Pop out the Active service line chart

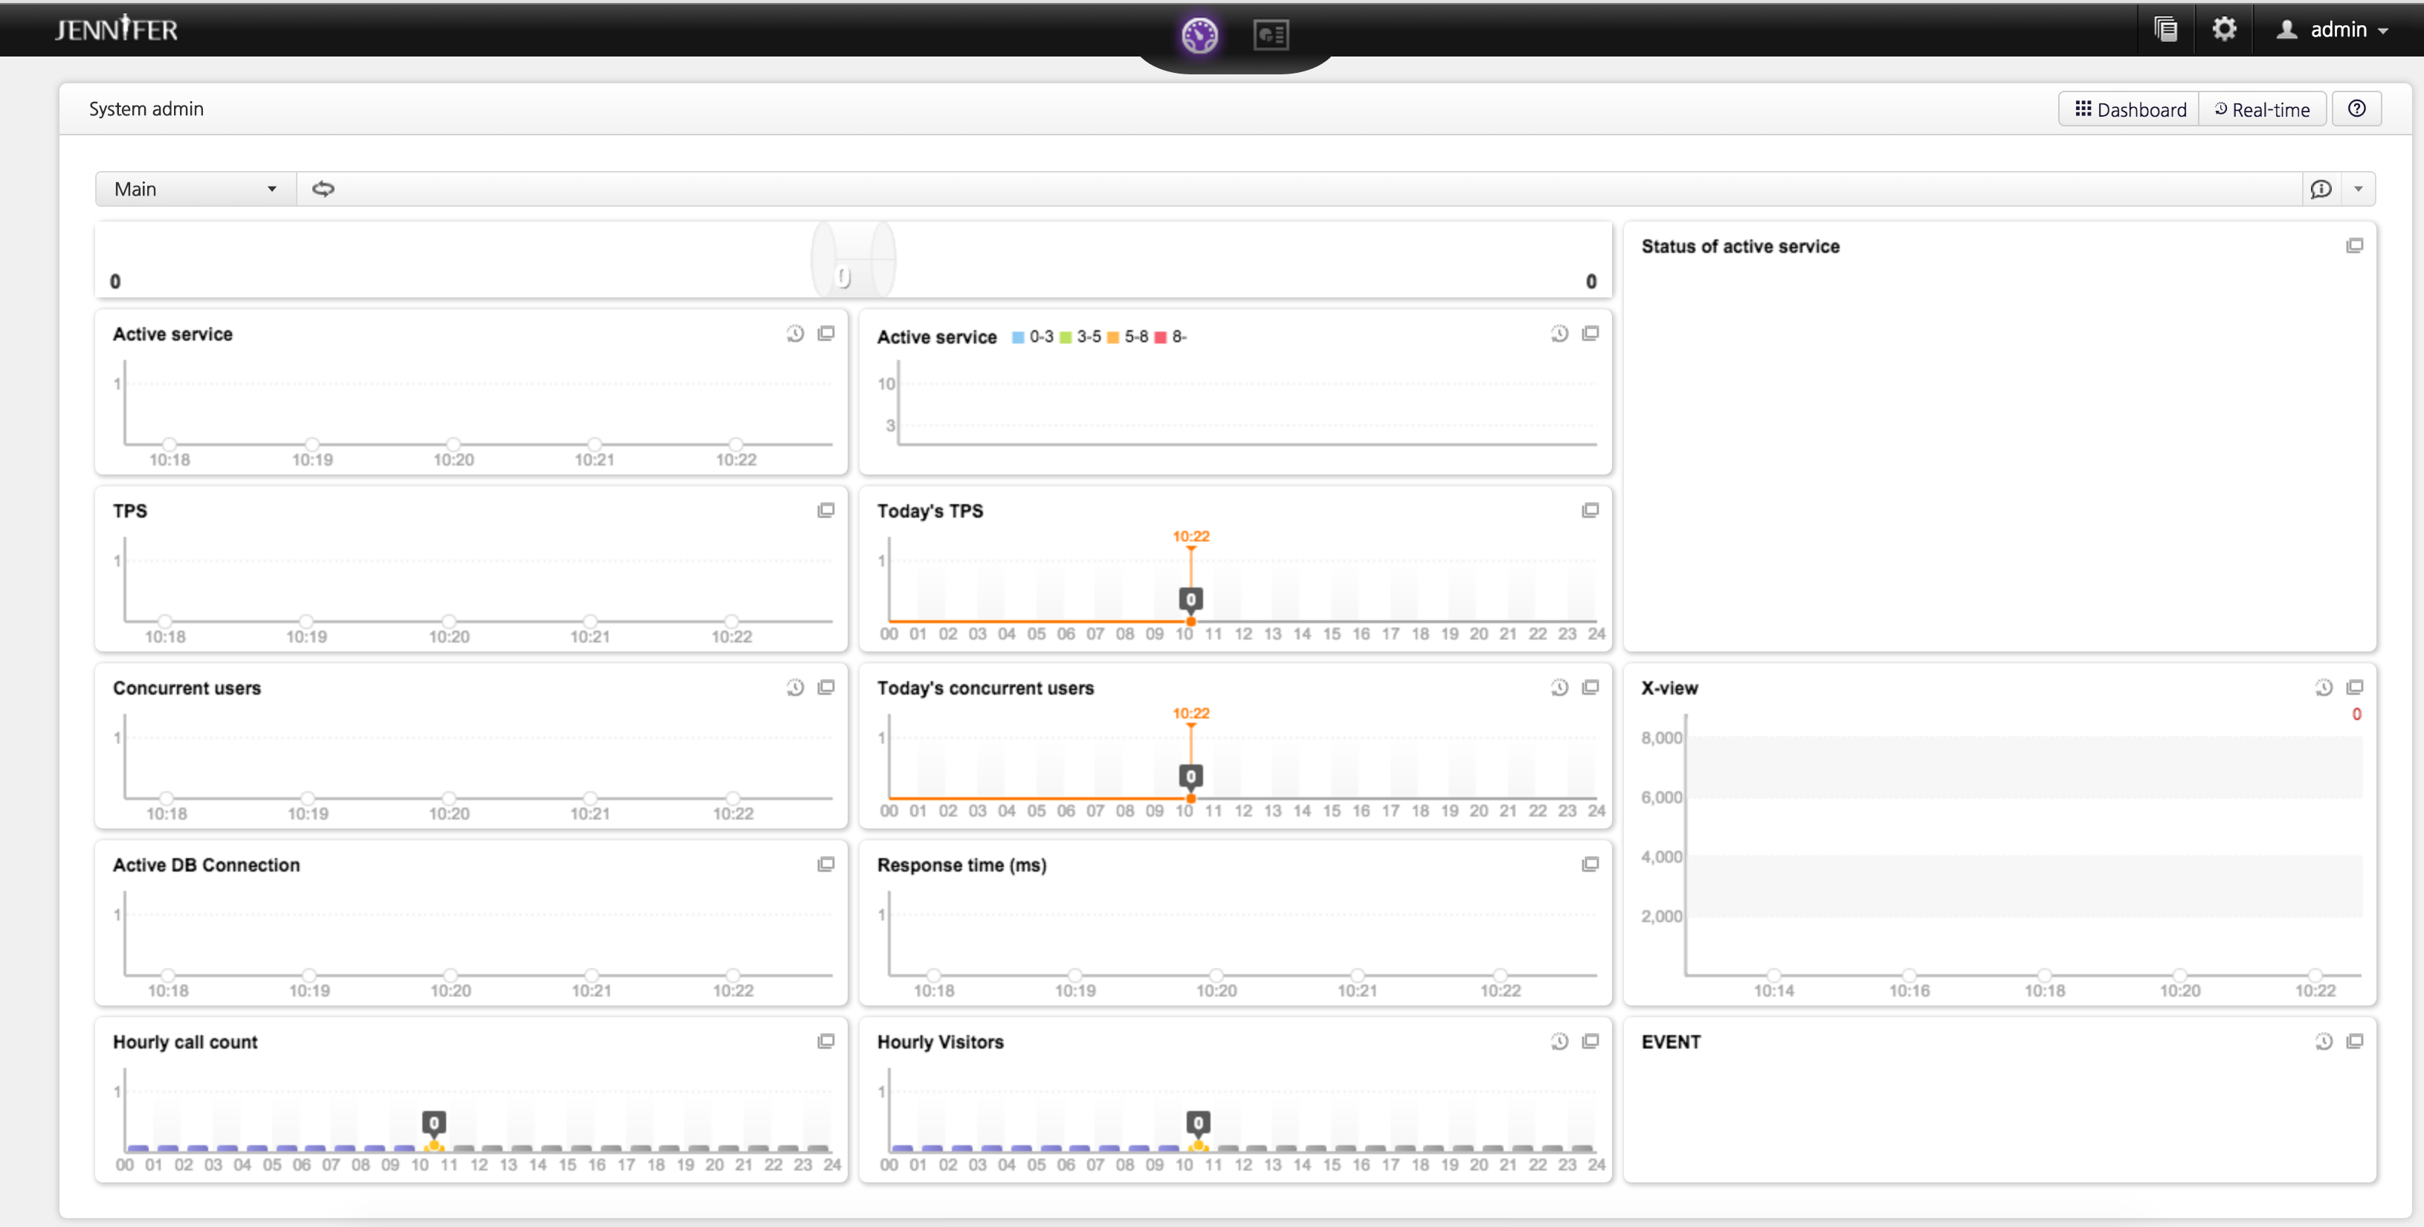(x=826, y=333)
